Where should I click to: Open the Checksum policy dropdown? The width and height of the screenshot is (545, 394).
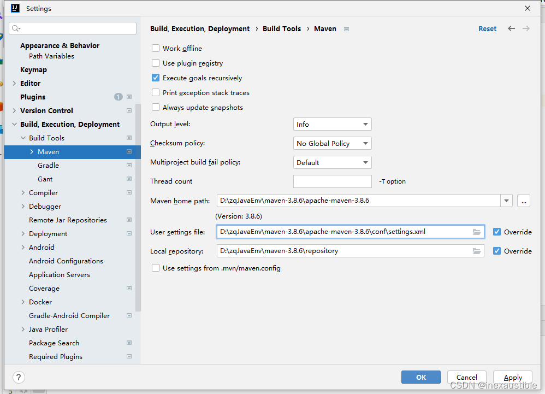332,143
